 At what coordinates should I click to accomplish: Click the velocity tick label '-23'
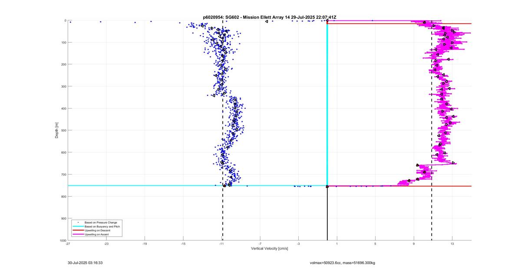(x=106, y=244)
